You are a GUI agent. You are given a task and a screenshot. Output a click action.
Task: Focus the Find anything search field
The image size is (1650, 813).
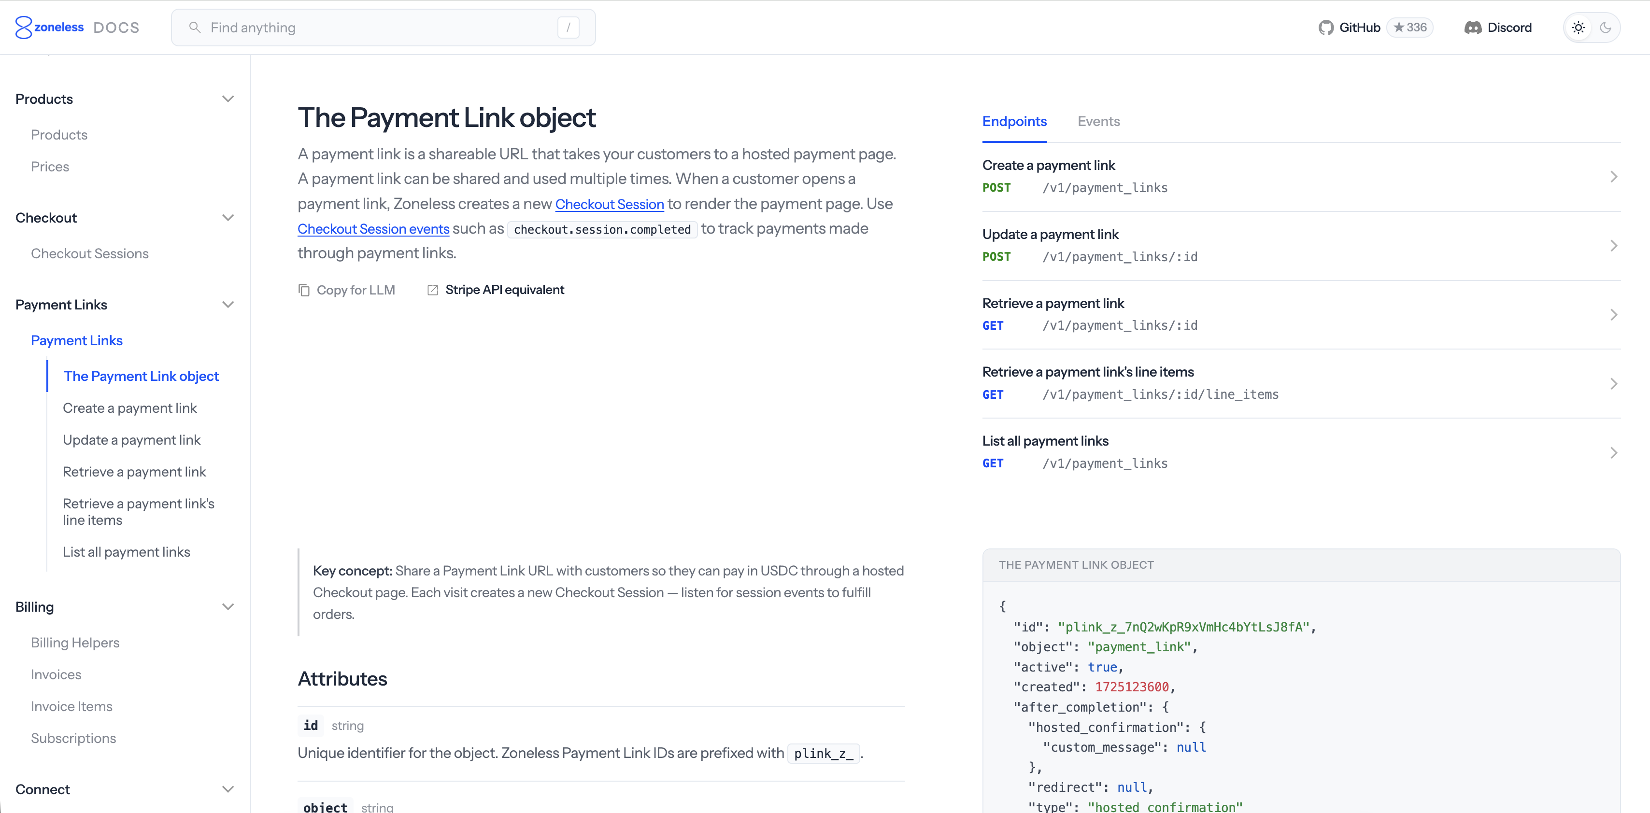coord(383,28)
